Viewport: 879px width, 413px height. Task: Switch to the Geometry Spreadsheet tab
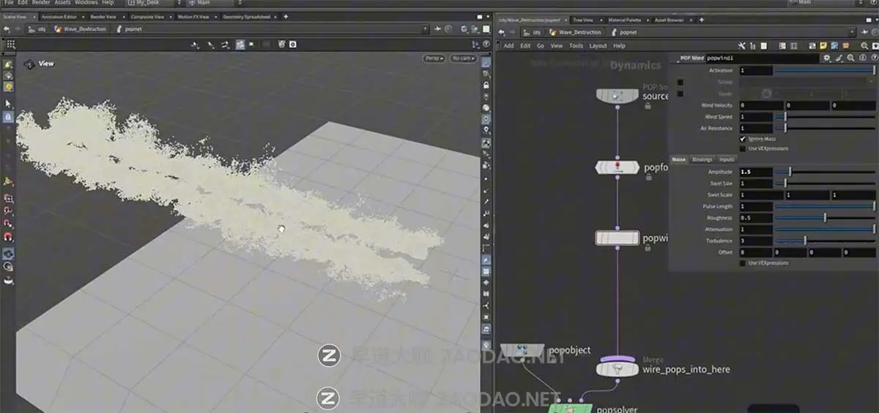[x=245, y=16]
